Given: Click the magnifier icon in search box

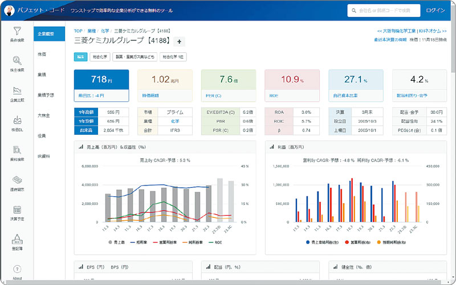Looking at the screenshot, I should pyautogui.click(x=354, y=10).
